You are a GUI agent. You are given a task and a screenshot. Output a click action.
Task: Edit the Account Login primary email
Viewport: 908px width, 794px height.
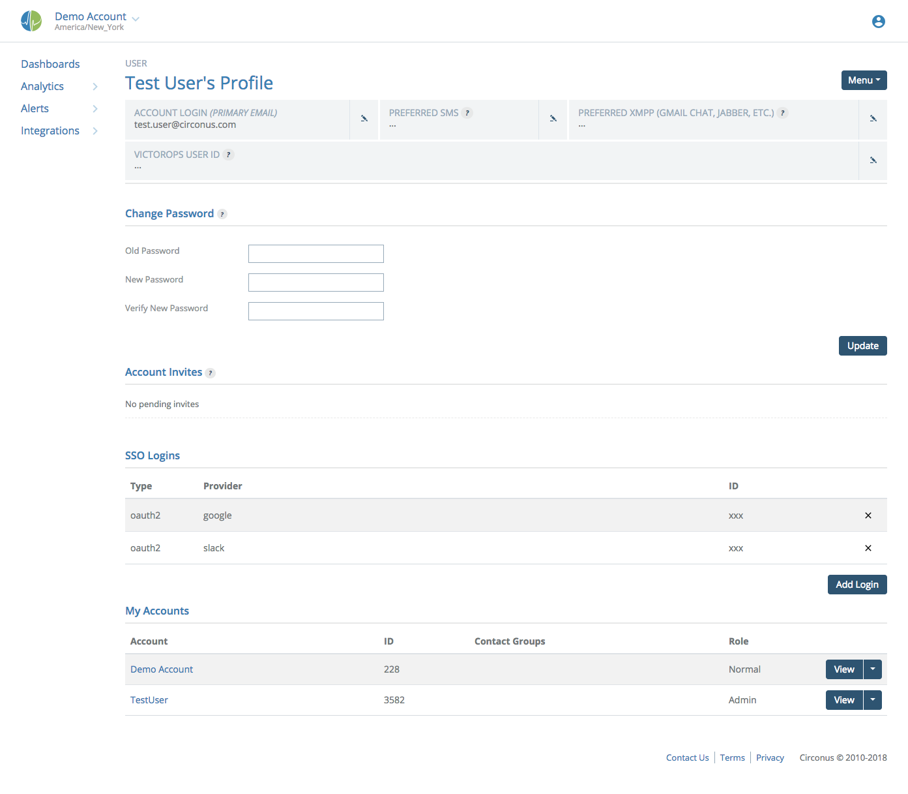[364, 119]
